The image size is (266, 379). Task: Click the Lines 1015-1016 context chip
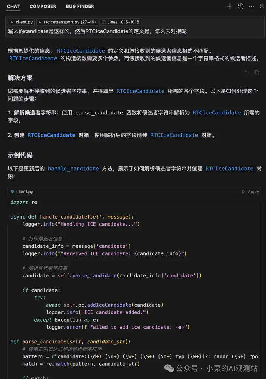(120, 22)
